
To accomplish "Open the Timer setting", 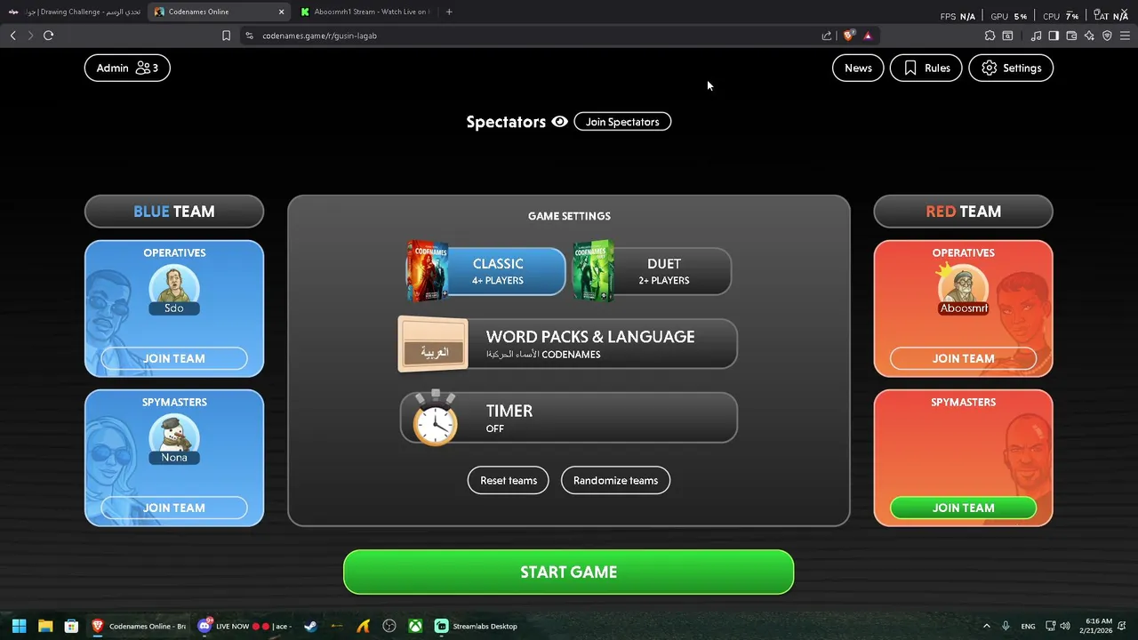I will pyautogui.click(x=568, y=418).
